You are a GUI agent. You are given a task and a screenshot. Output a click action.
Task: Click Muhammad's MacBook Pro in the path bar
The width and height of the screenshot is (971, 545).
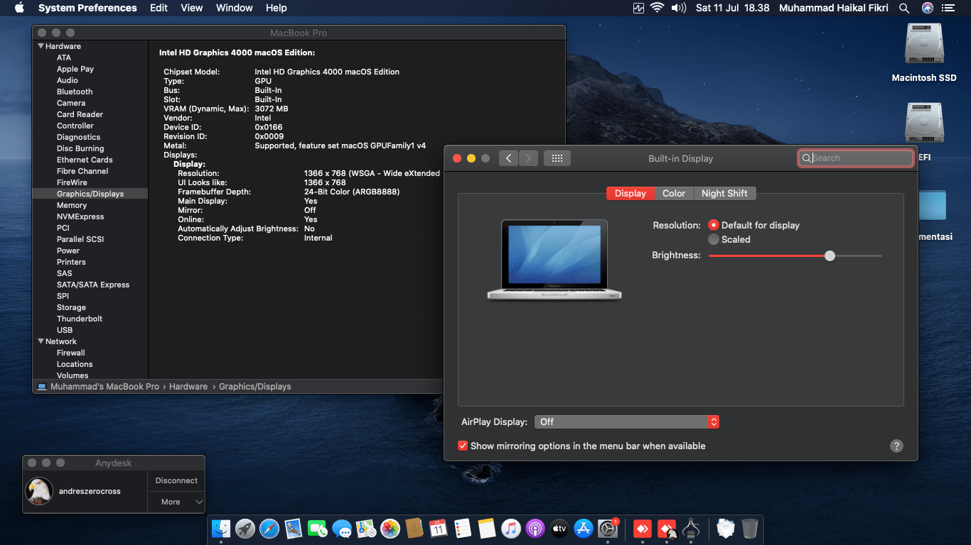click(x=104, y=387)
